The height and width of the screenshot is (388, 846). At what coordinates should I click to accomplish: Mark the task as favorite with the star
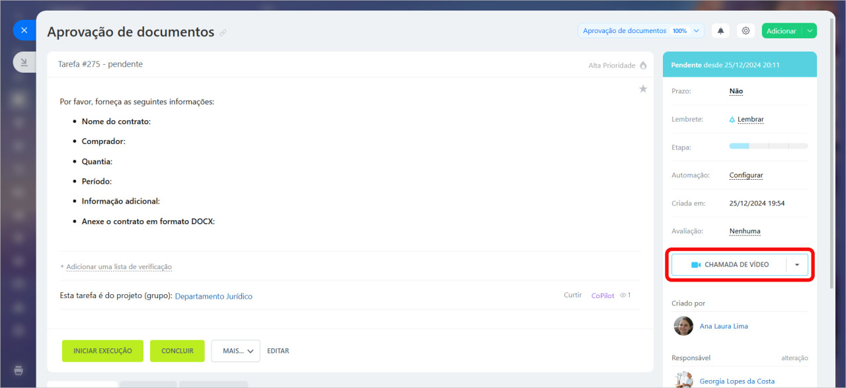[x=643, y=89]
